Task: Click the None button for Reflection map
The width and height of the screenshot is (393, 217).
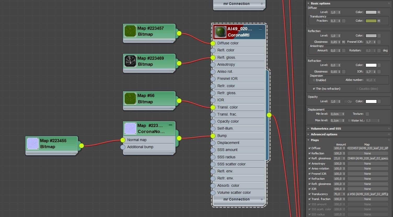Action: coord(368,153)
